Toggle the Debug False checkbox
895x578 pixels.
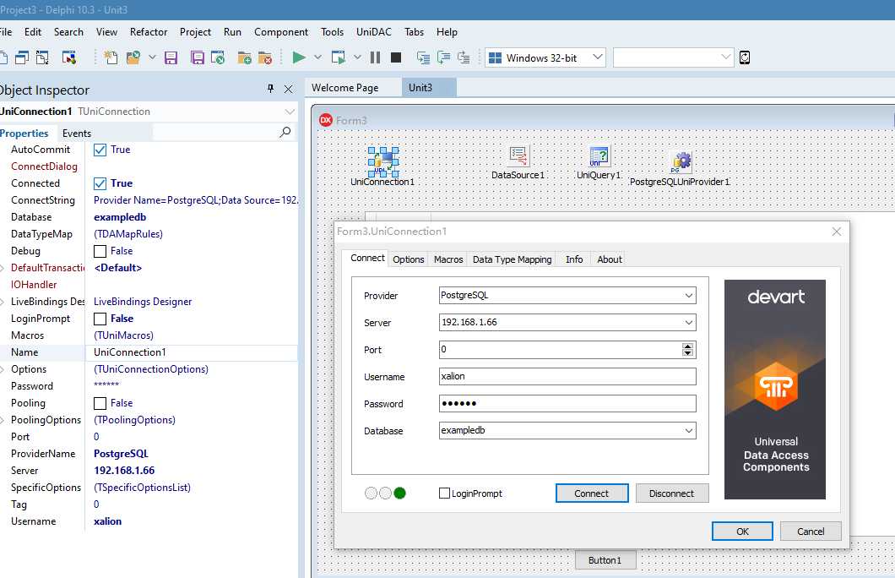click(100, 251)
